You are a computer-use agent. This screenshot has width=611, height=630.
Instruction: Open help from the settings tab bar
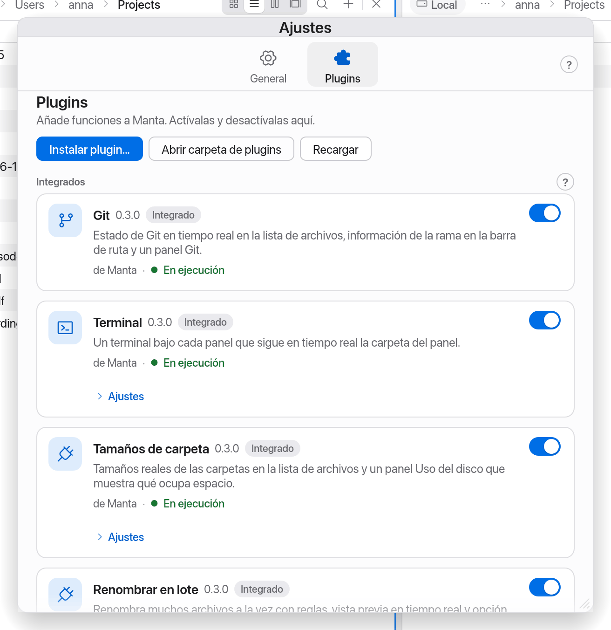click(x=569, y=65)
